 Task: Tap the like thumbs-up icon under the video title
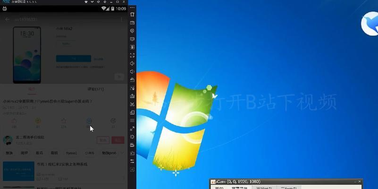point(14,120)
